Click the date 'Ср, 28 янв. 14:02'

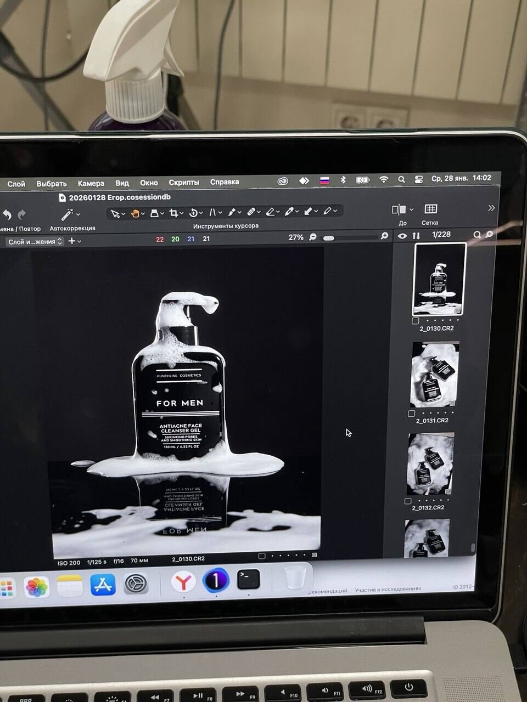click(x=461, y=178)
